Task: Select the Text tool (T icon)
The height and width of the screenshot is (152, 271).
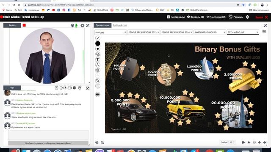Action: pos(98,60)
